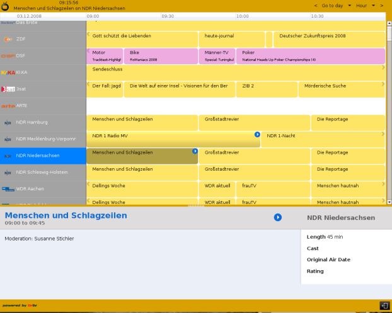Click play icon on selected Menschen und Schlagzeilen

coord(195,151)
